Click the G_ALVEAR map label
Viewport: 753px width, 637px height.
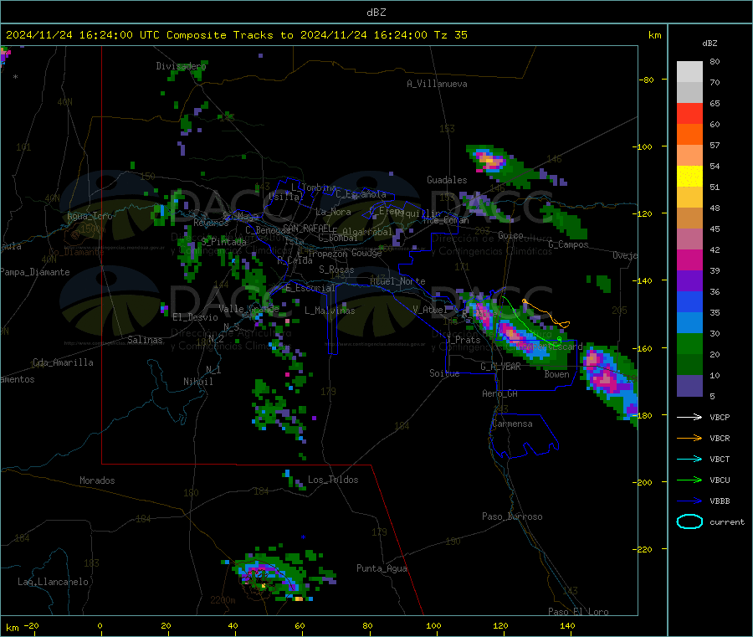click(500, 367)
